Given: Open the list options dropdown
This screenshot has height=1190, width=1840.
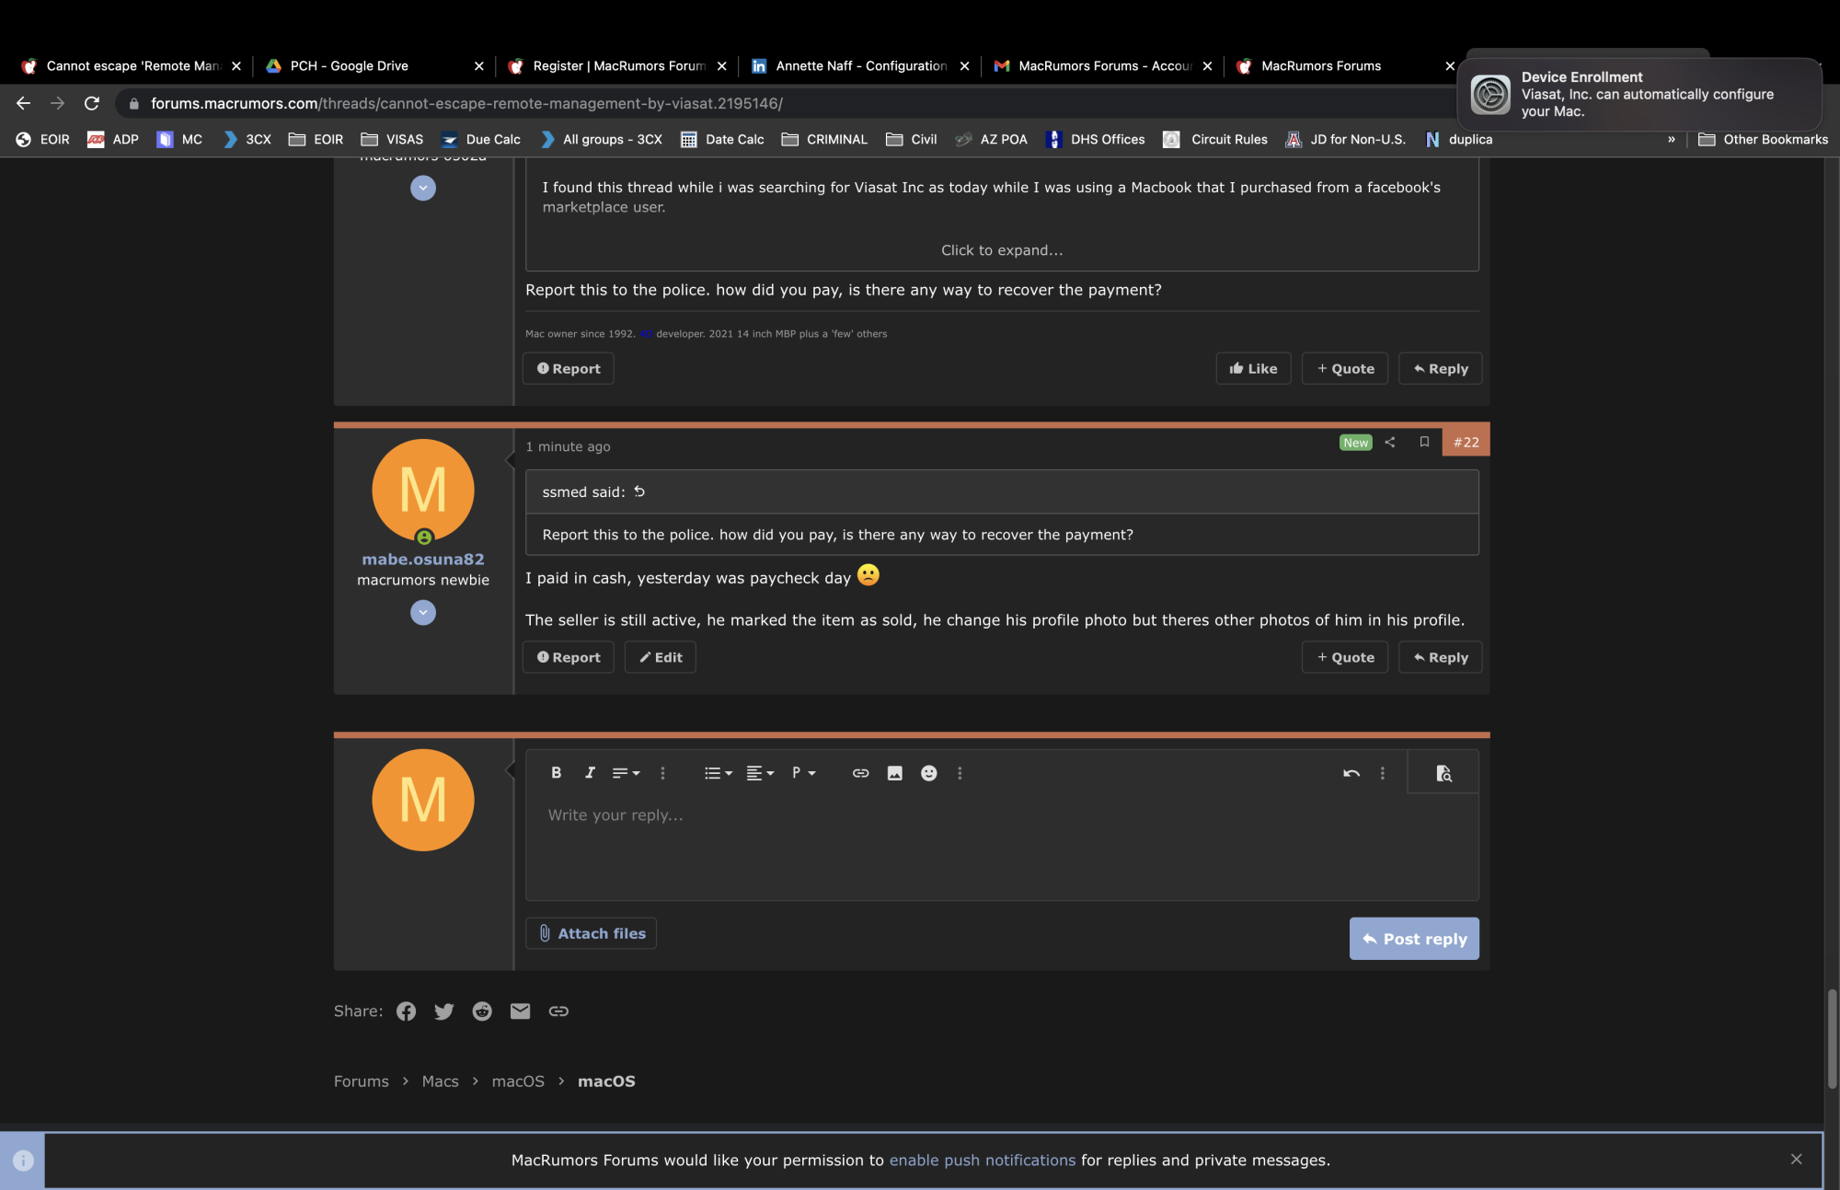Looking at the screenshot, I should pyautogui.click(x=718, y=773).
